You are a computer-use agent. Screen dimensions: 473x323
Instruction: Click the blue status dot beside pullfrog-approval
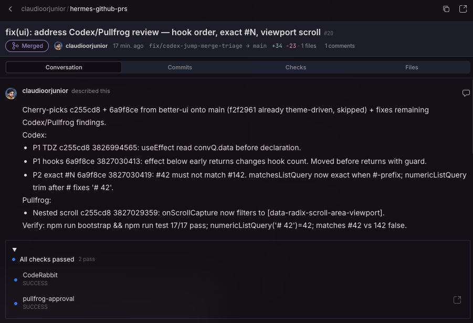click(16, 304)
